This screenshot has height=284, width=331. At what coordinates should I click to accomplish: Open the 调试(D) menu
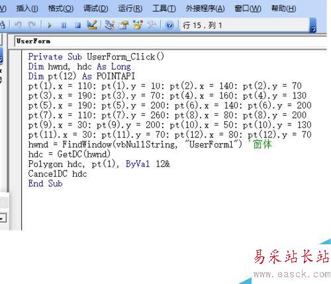click(95, 9)
